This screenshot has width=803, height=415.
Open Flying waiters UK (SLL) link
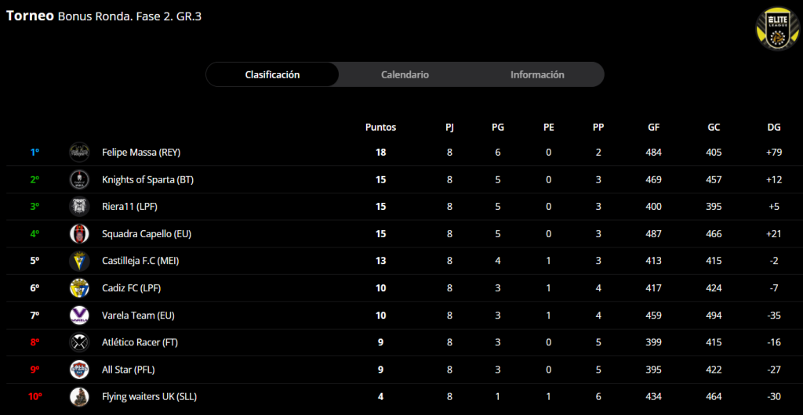[x=149, y=396]
